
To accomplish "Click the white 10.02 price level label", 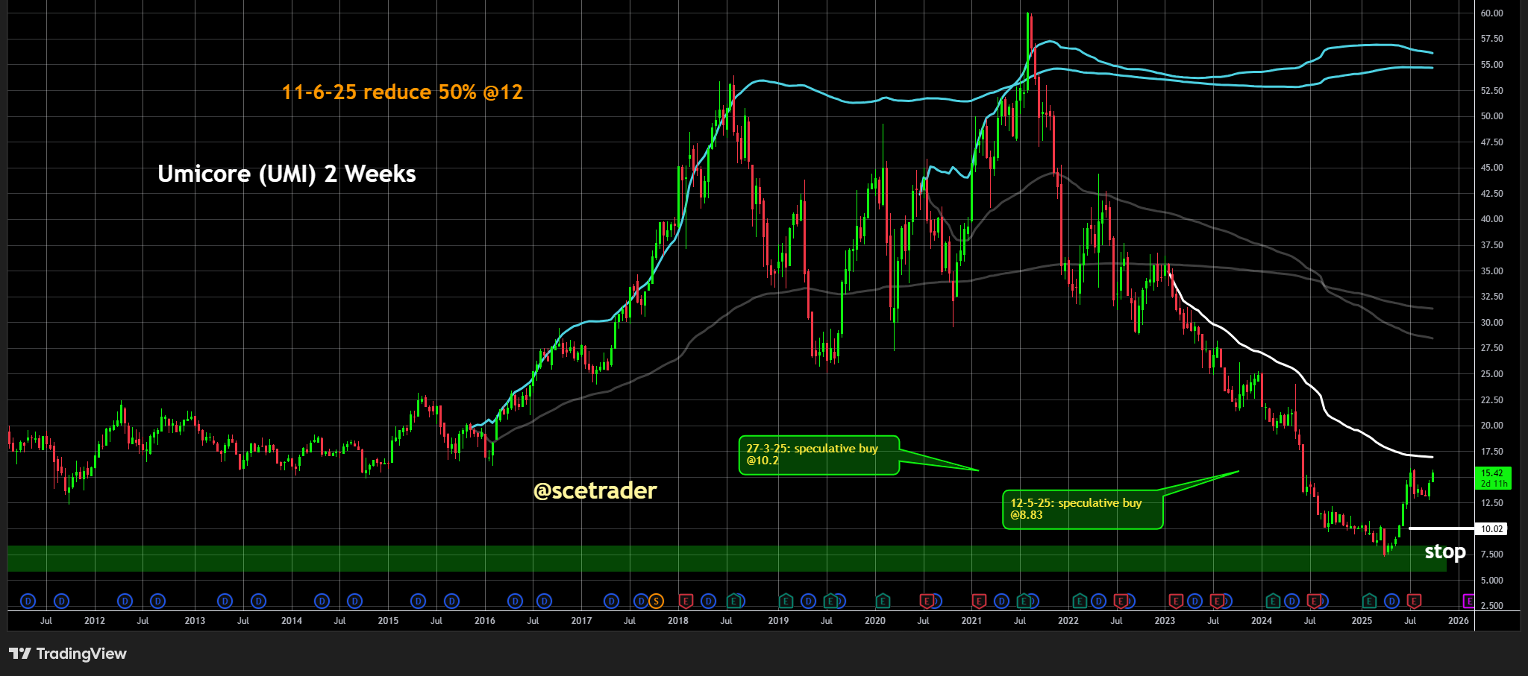I will click(1491, 529).
